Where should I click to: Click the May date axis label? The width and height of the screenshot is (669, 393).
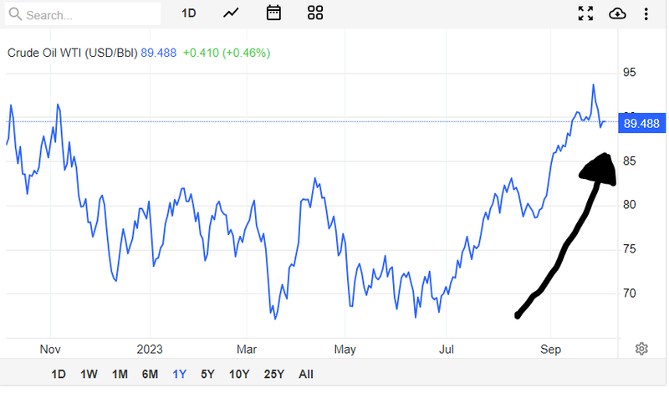345,350
